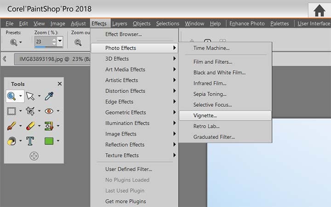Open the View menu
The width and height of the screenshot is (331, 207).
pyautogui.click(x=39, y=23)
